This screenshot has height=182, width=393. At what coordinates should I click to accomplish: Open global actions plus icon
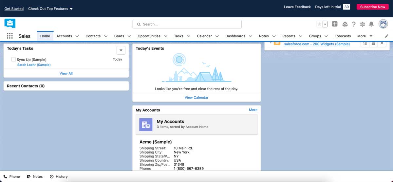coord(335,24)
